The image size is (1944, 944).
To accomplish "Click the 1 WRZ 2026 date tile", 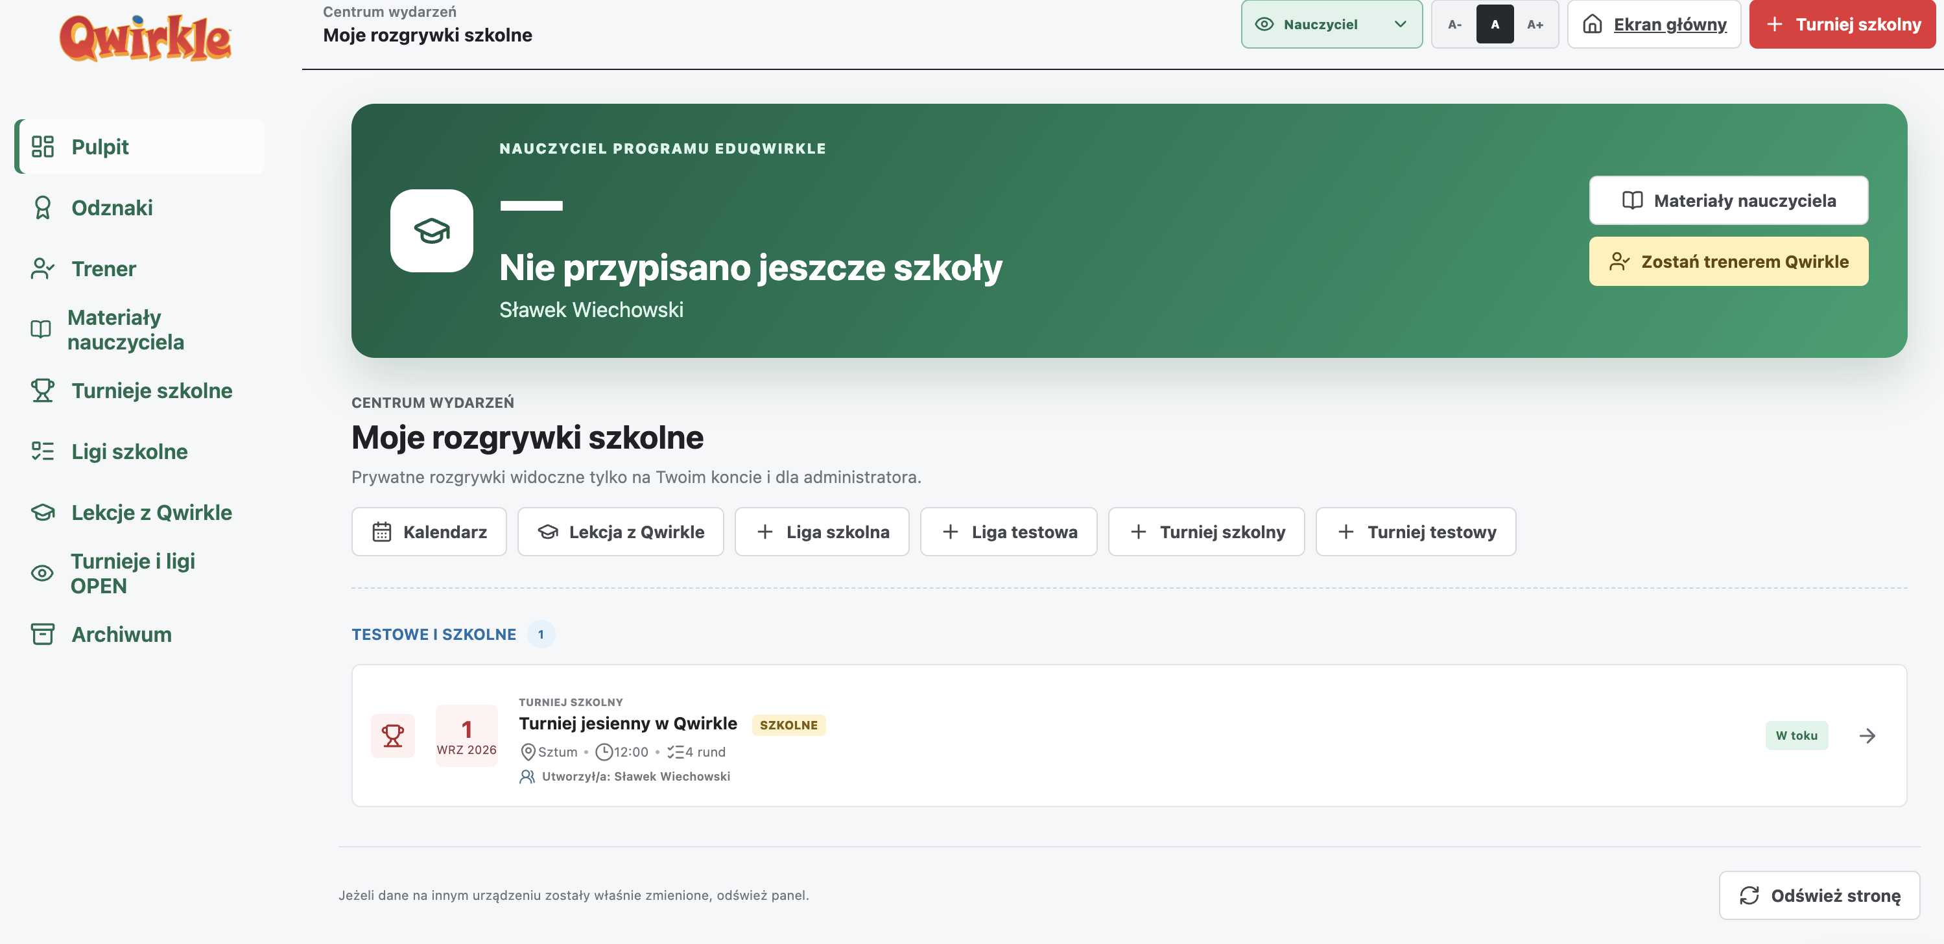I will point(466,735).
